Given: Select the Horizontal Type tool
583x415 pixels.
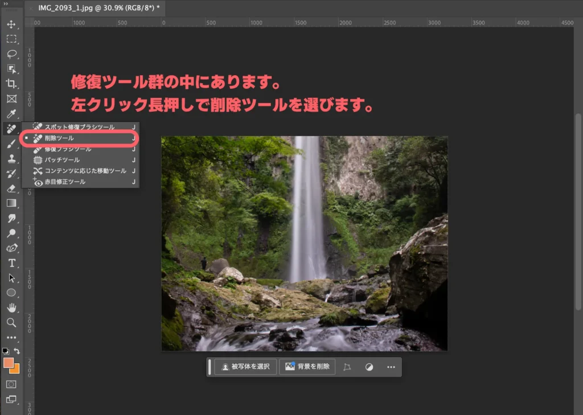Looking at the screenshot, I should click(x=11, y=263).
